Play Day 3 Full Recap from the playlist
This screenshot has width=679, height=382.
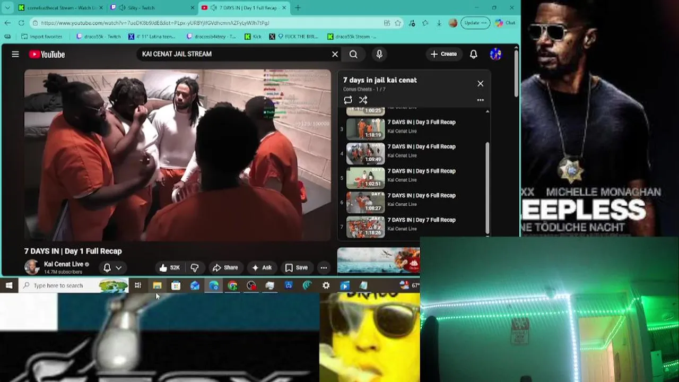click(414, 128)
